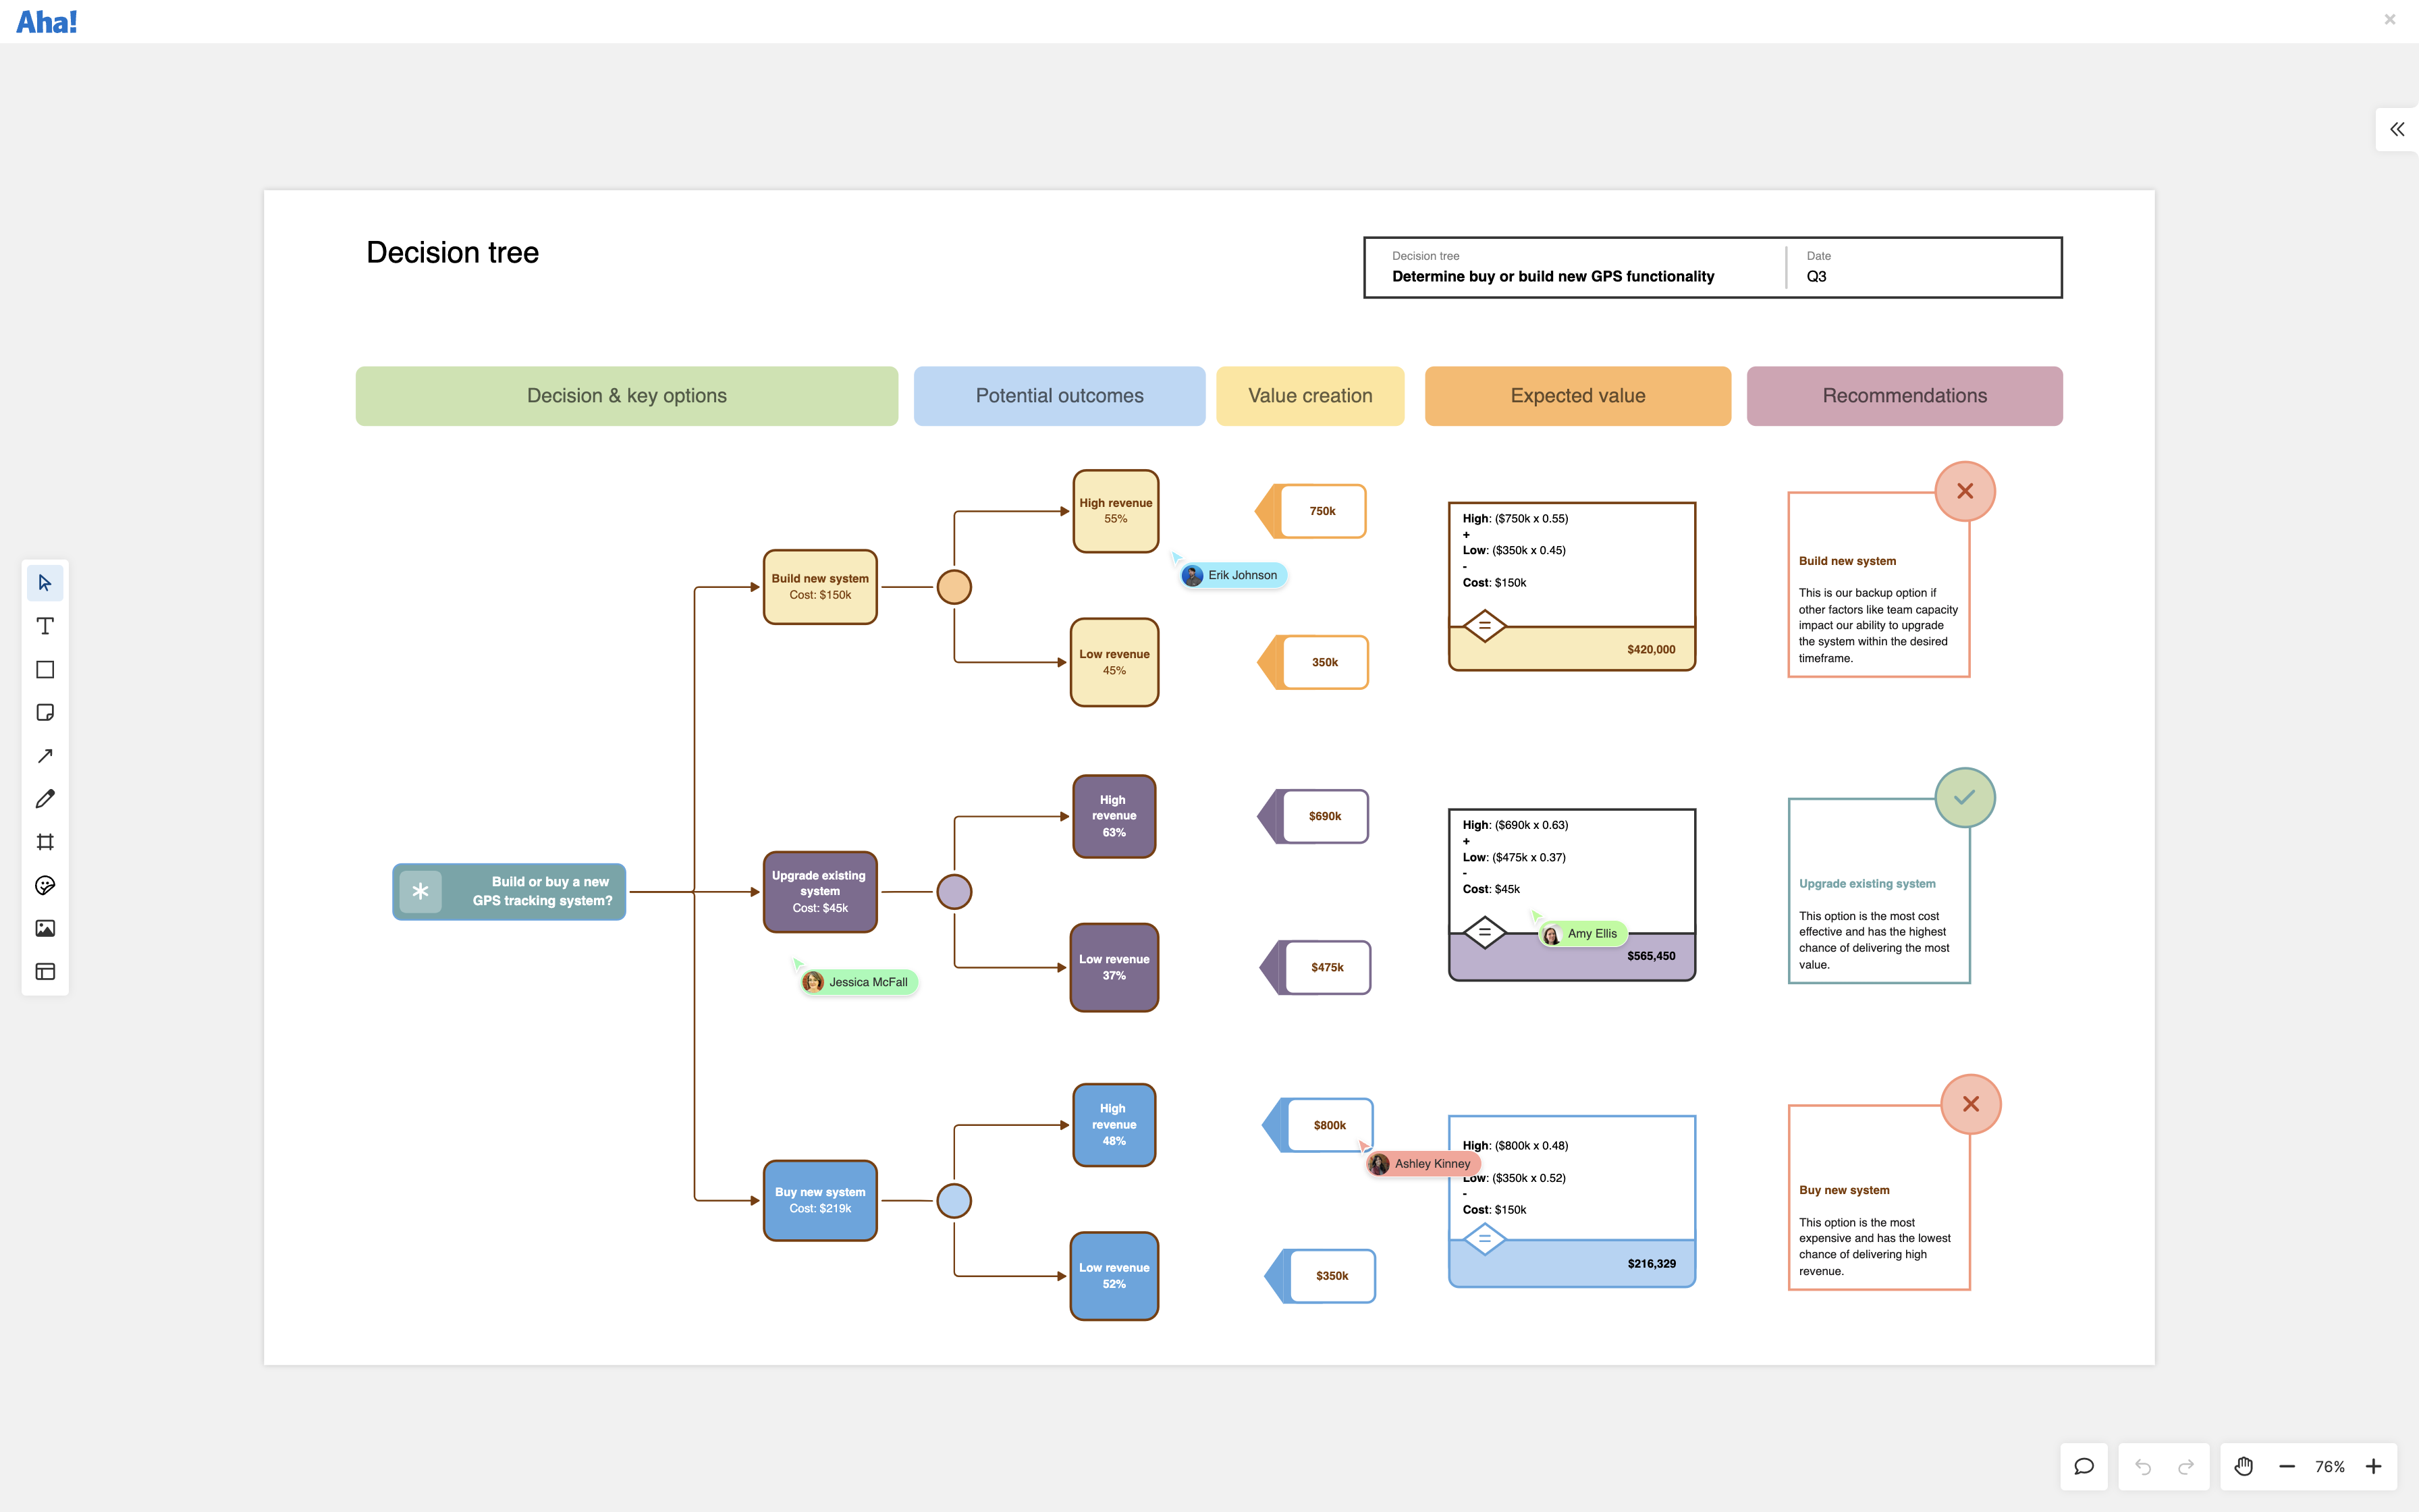
Task: Pick the Sticky note tool
Action: [x=45, y=712]
